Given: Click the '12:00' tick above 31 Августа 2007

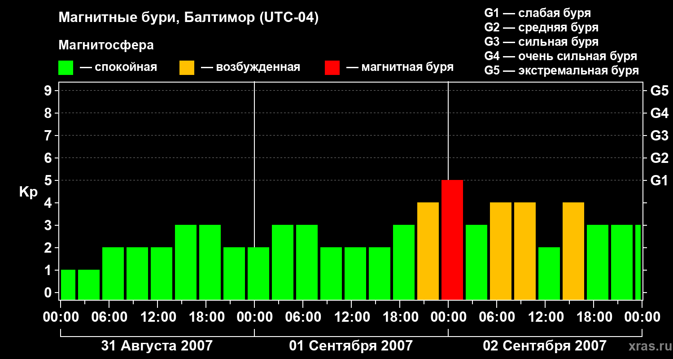Looking at the screenshot, I should pos(158,317).
